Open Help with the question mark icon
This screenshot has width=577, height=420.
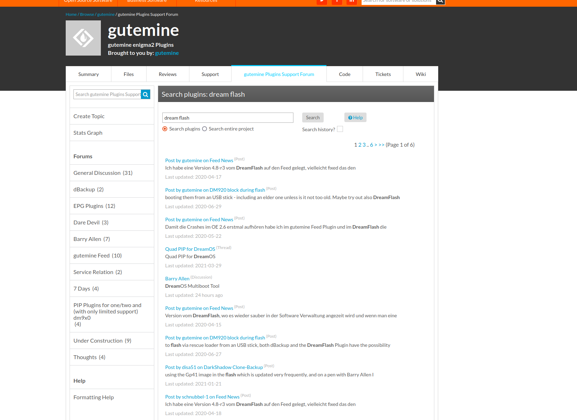tap(355, 117)
